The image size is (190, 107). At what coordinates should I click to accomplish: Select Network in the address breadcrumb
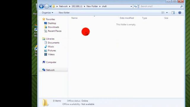tap(63, 6)
